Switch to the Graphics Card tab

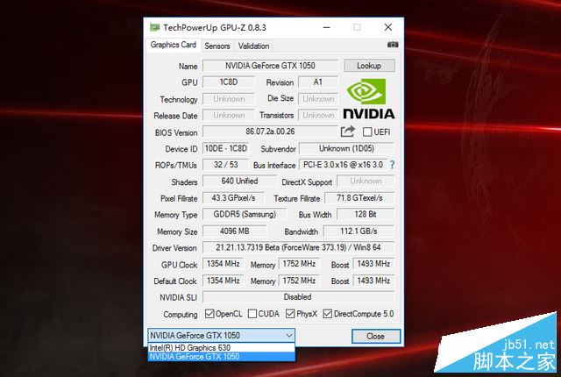coord(174,45)
